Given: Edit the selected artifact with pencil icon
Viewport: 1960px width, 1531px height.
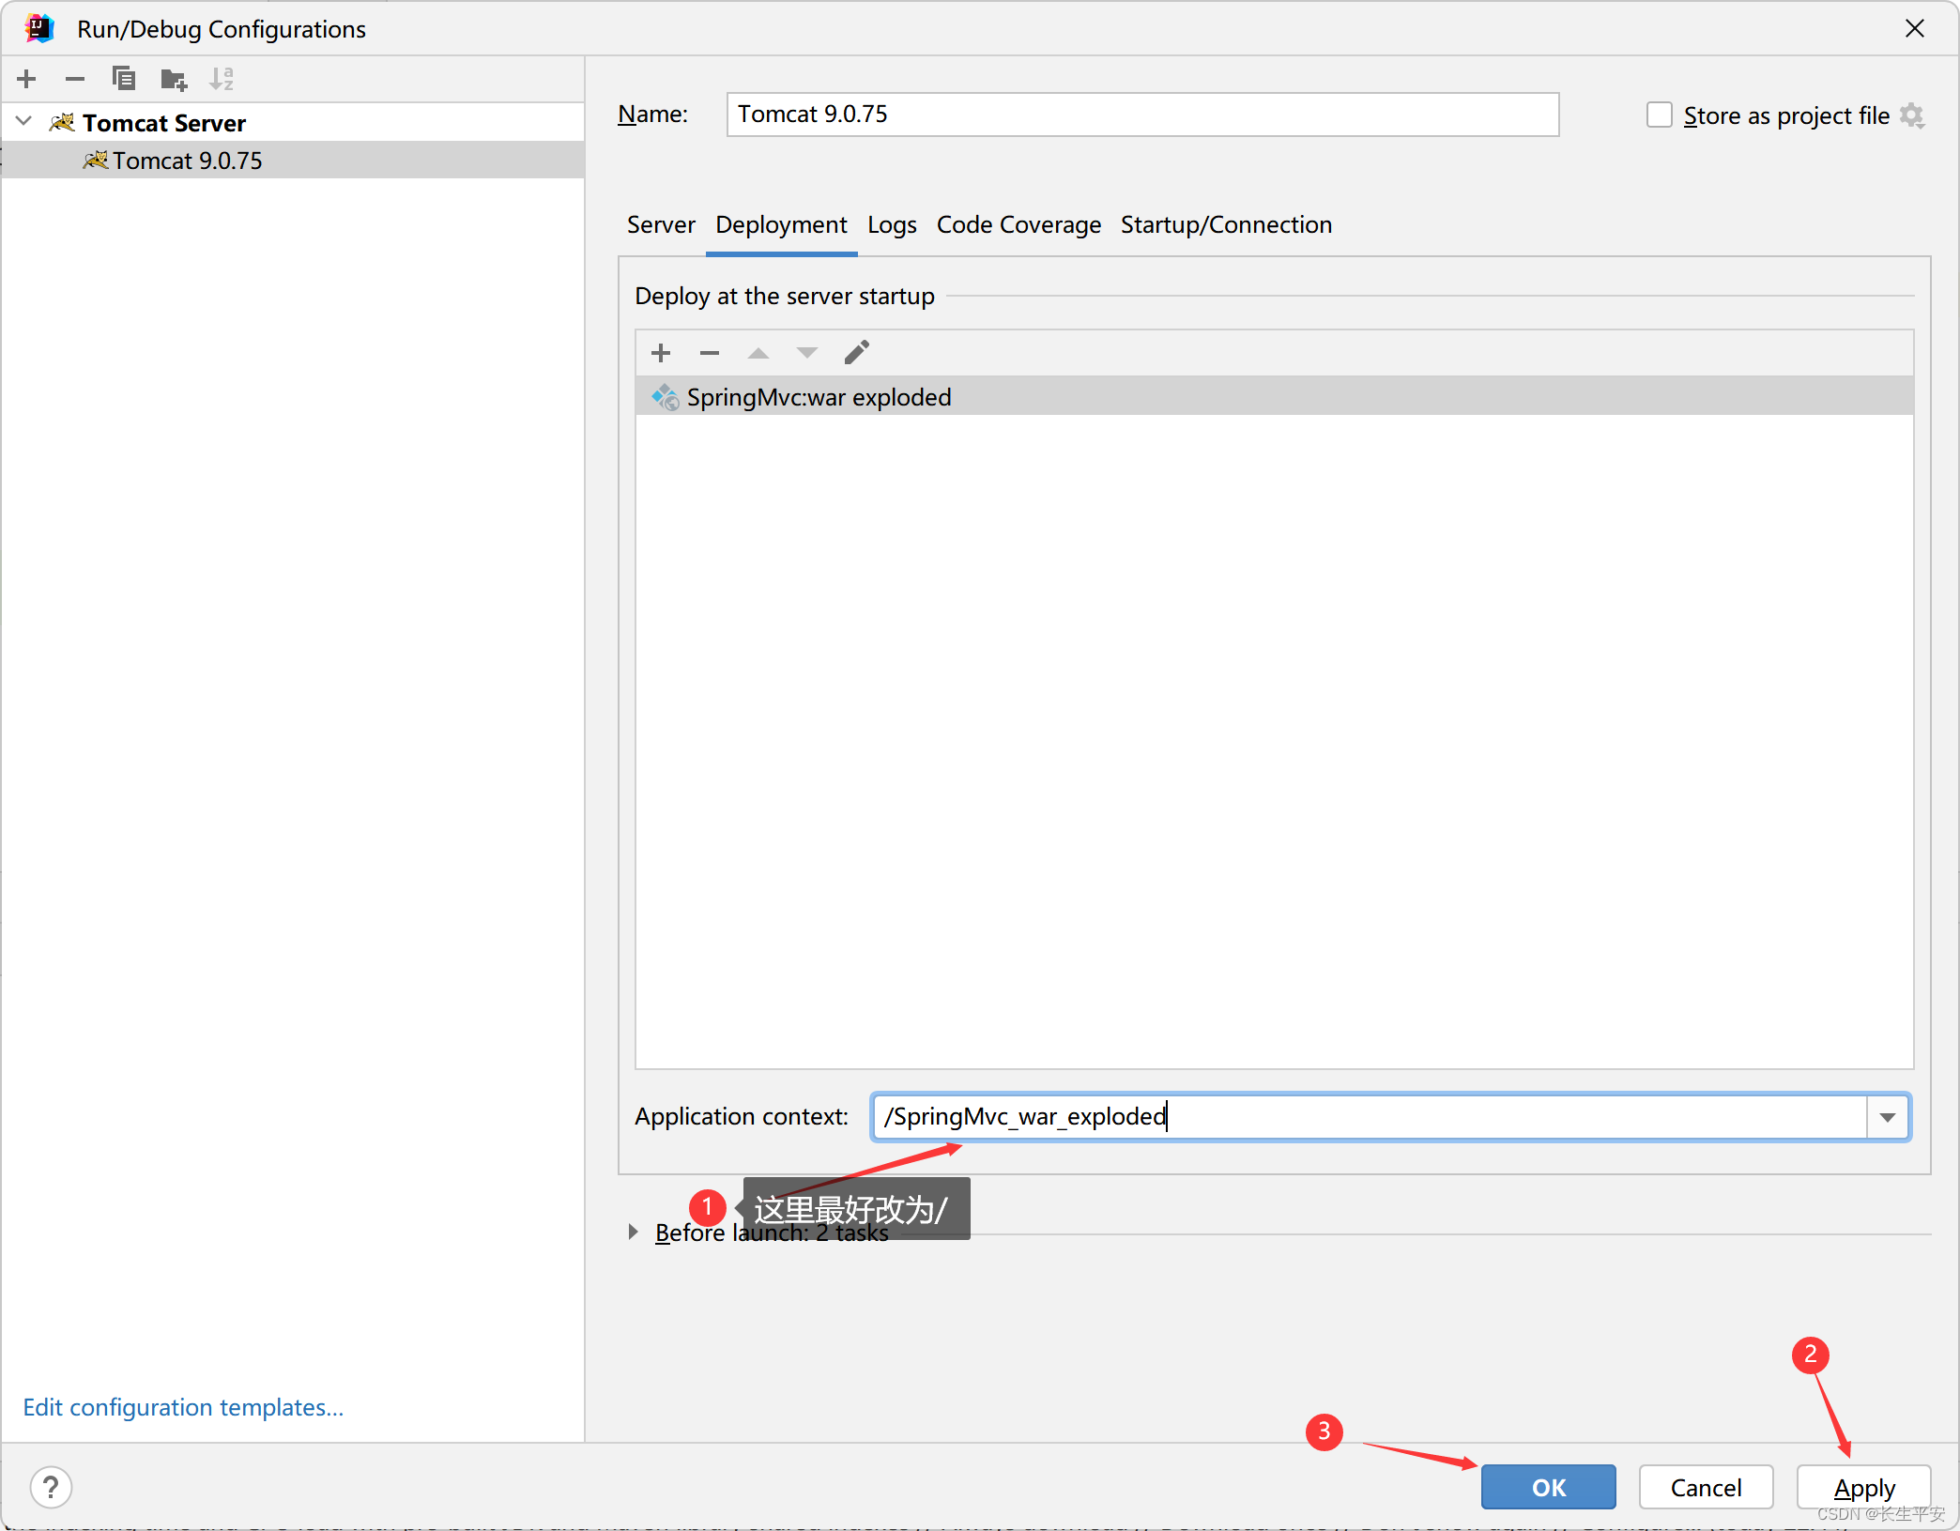Looking at the screenshot, I should 857,352.
